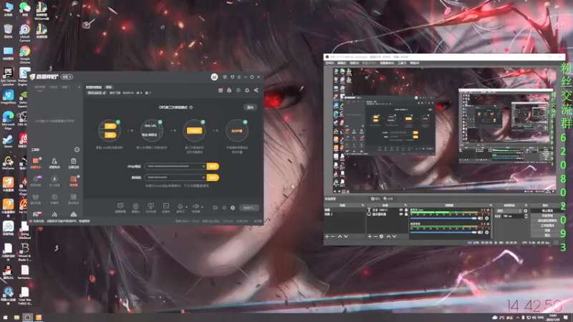Click the speaker icon in the streaming app bottom bar
573x322 pixels.
click(x=196, y=207)
